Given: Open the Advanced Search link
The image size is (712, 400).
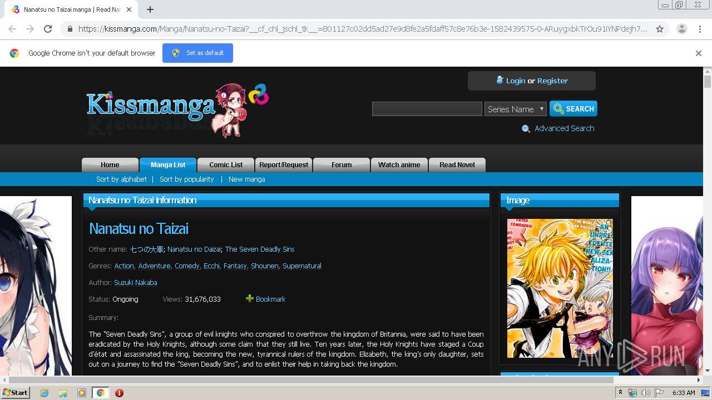Looking at the screenshot, I should (564, 128).
